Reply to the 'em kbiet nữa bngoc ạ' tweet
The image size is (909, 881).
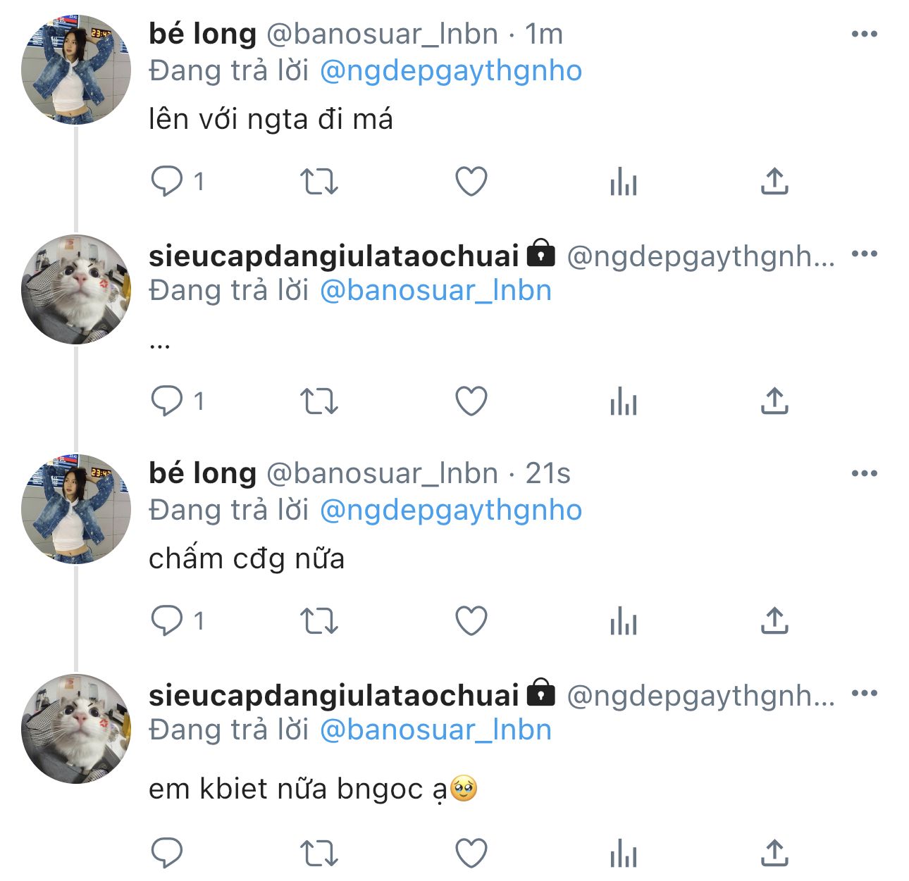pos(167,853)
